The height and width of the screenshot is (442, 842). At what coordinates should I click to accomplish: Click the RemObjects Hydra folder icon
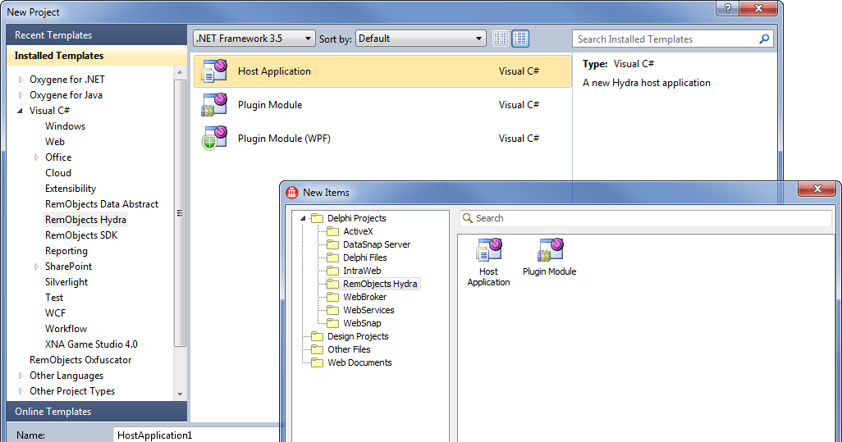click(333, 284)
